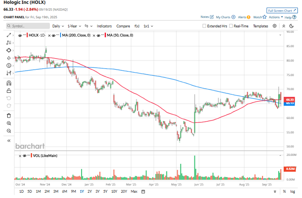Open the f(x) expression tool

pos(137,26)
